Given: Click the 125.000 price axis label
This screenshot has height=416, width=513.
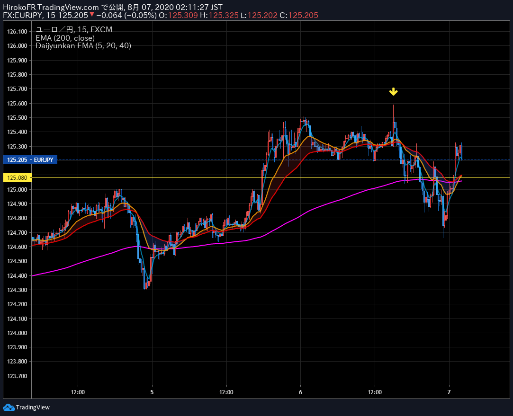Looking at the screenshot, I should tap(17, 189).
